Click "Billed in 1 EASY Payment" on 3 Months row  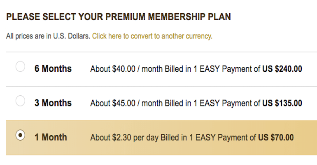click(x=212, y=103)
